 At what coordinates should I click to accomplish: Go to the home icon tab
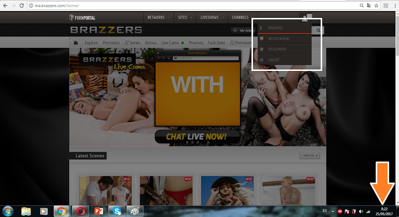click(75, 43)
